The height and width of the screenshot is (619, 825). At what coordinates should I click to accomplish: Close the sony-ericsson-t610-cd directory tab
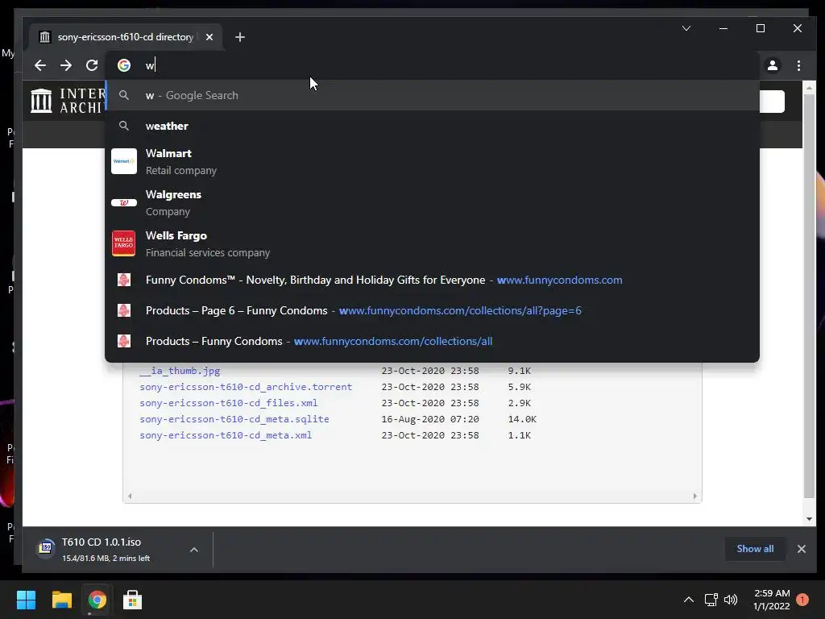pos(209,37)
